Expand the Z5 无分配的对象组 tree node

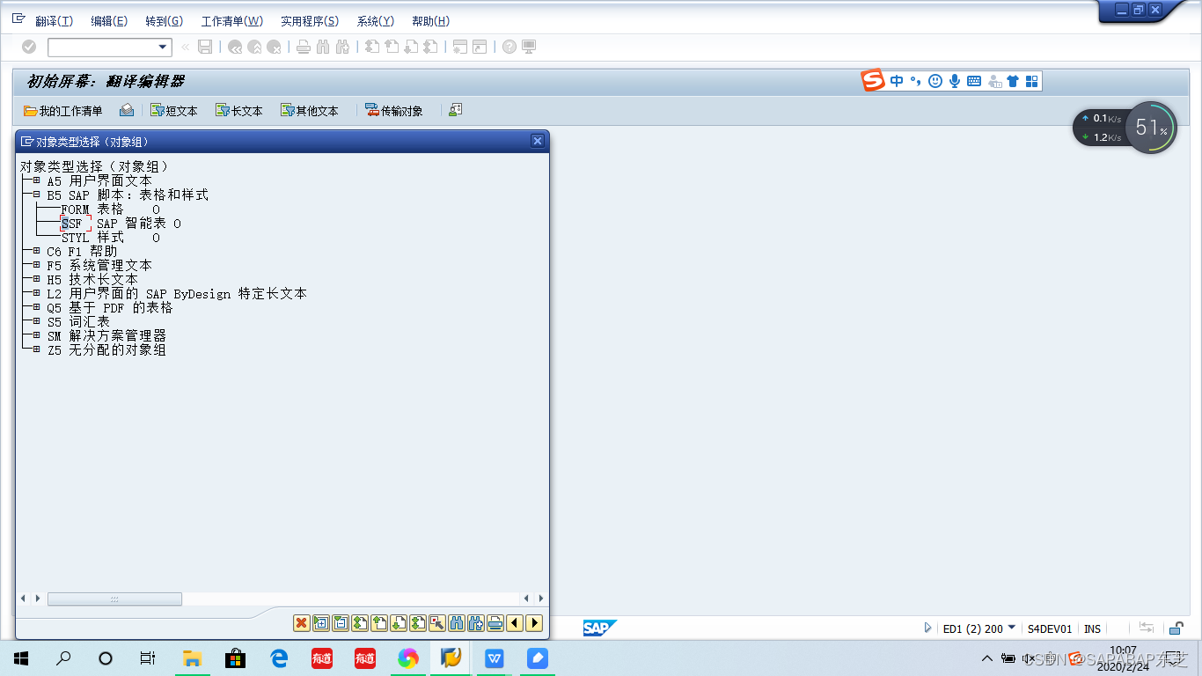(x=36, y=349)
